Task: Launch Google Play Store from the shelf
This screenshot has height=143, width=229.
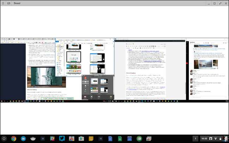Action: 81,138
